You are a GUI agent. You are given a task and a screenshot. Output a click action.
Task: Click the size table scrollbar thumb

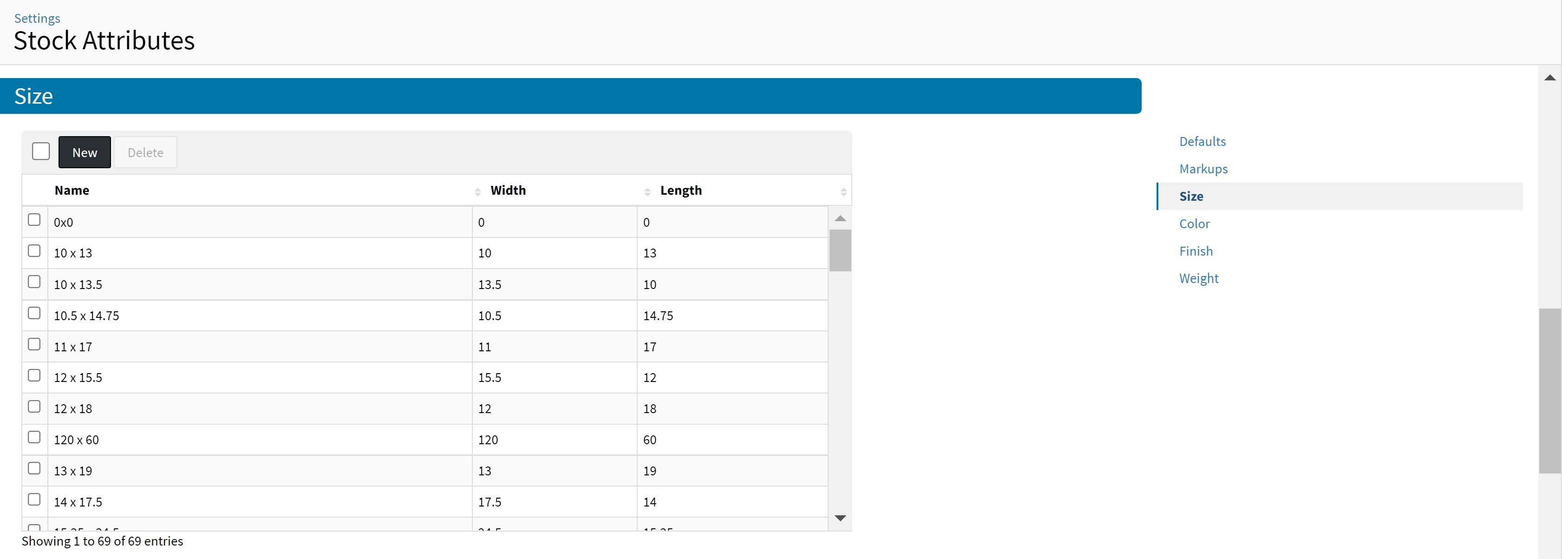pyautogui.click(x=840, y=250)
